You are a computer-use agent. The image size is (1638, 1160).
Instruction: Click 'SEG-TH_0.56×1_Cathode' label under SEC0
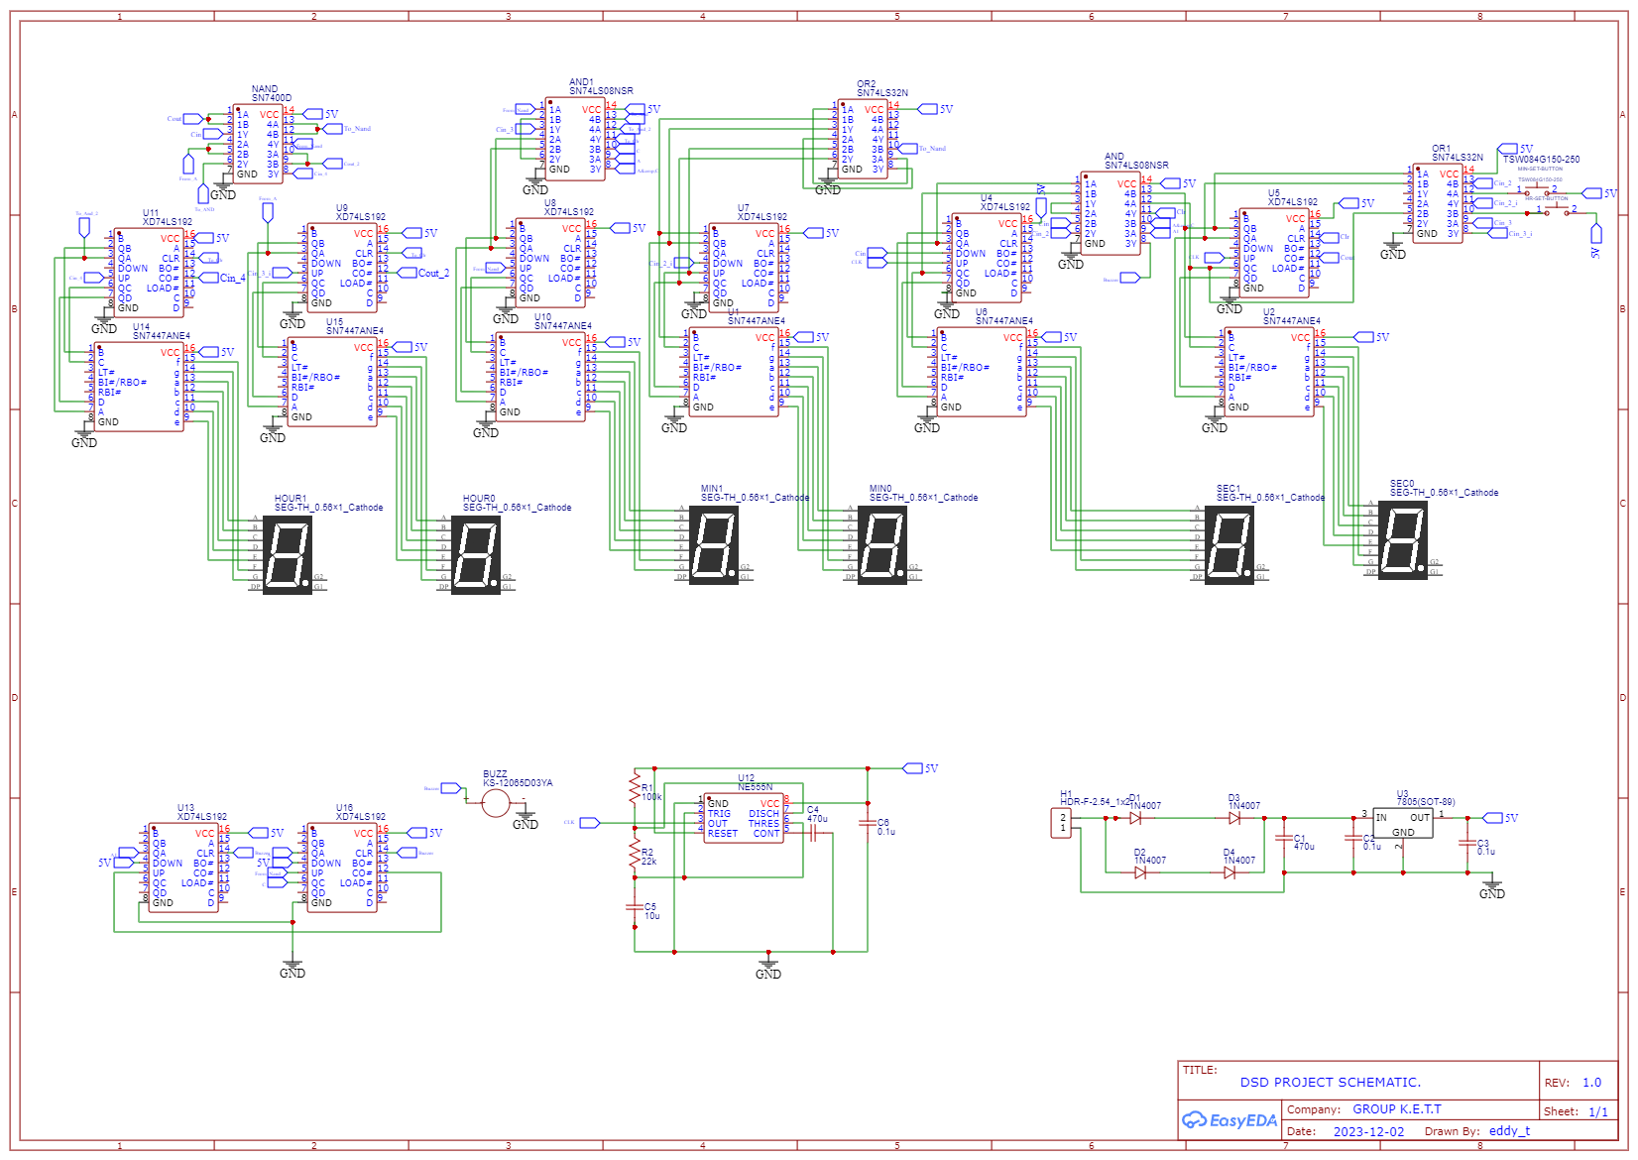pos(1444,492)
